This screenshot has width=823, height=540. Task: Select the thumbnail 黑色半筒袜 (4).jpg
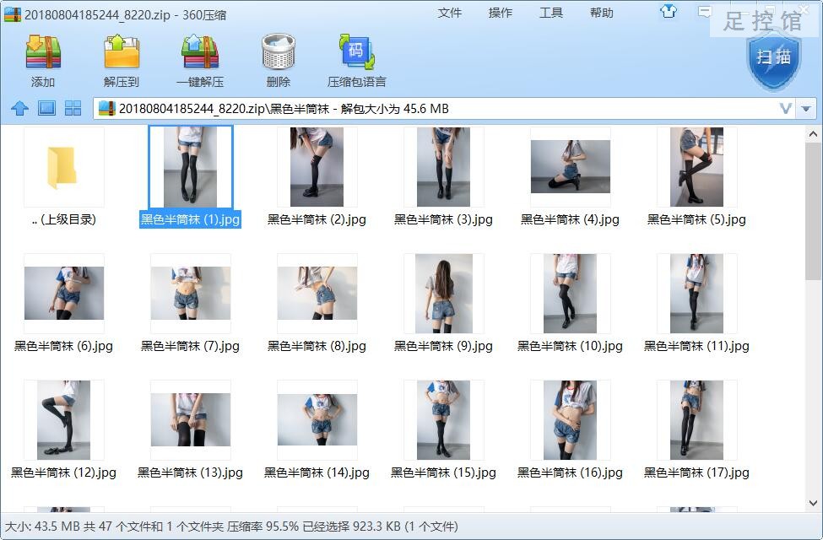571,167
